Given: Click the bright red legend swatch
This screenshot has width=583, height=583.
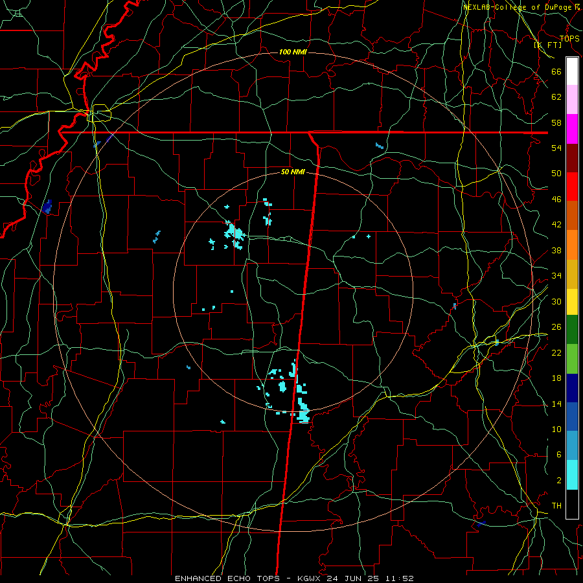Looking at the screenshot, I should (572, 187).
